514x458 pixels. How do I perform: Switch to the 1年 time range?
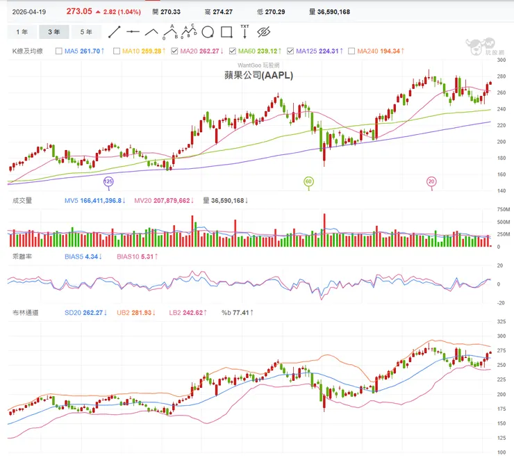tap(22, 32)
